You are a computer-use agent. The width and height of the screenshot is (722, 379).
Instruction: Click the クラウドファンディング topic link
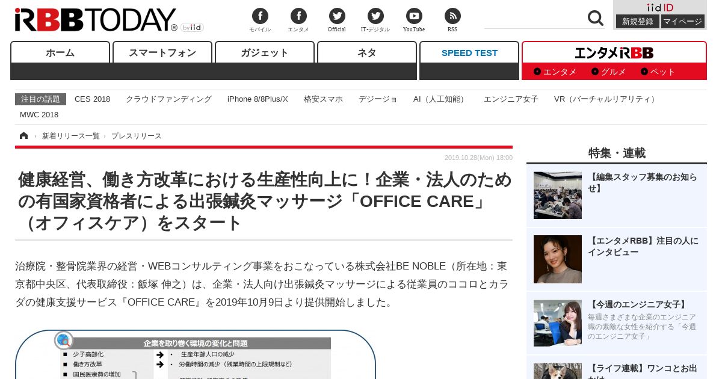[x=168, y=99]
